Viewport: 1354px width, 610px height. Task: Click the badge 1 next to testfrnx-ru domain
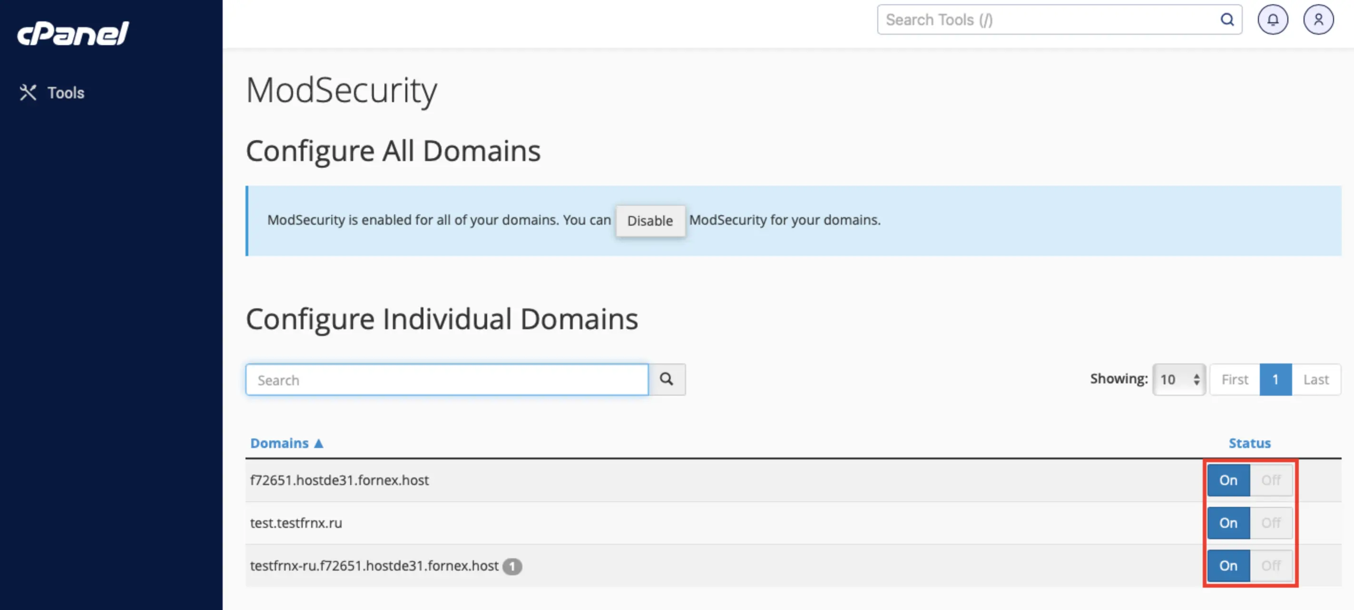click(x=511, y=566)
